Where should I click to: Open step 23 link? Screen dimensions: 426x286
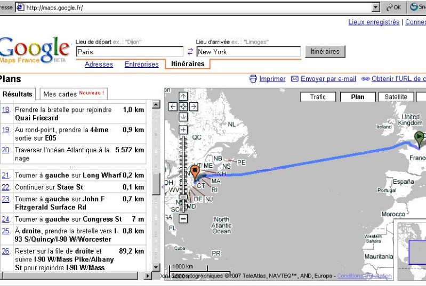(x=6, y=199)
